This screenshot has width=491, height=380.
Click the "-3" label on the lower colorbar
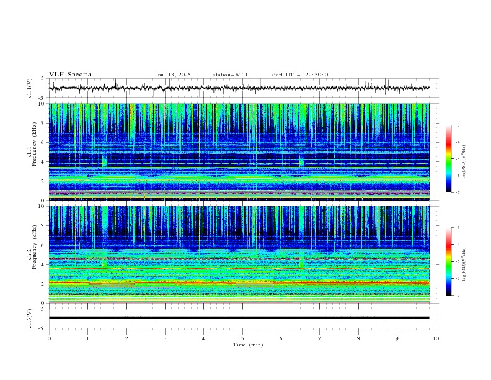coord(457,228)
